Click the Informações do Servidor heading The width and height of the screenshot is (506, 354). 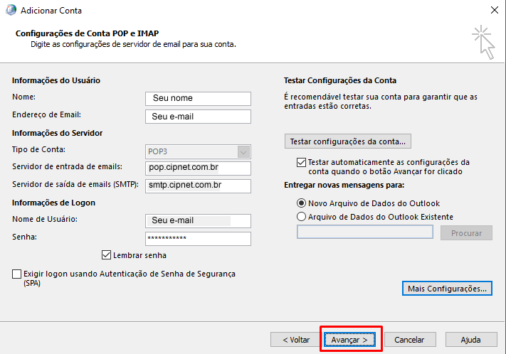(x=57, y=133)
